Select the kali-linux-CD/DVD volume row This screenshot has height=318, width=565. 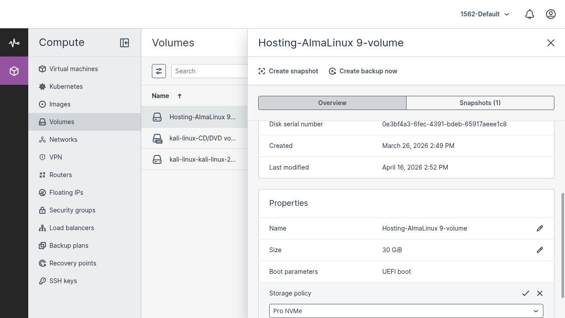point(194,138)
